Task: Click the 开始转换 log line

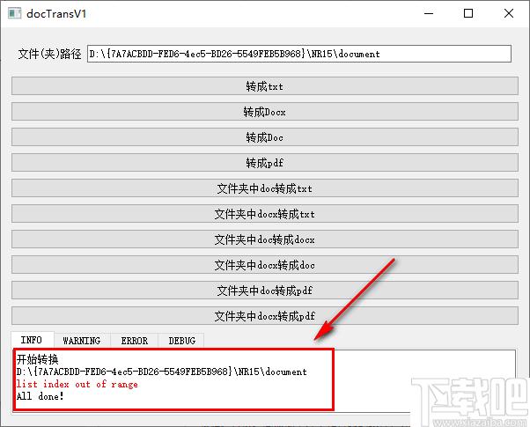Action: [38, 359]
